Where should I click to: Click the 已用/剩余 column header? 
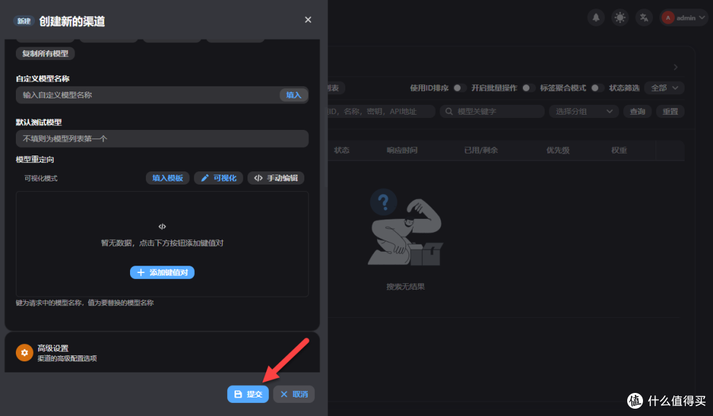coord(481,150)
